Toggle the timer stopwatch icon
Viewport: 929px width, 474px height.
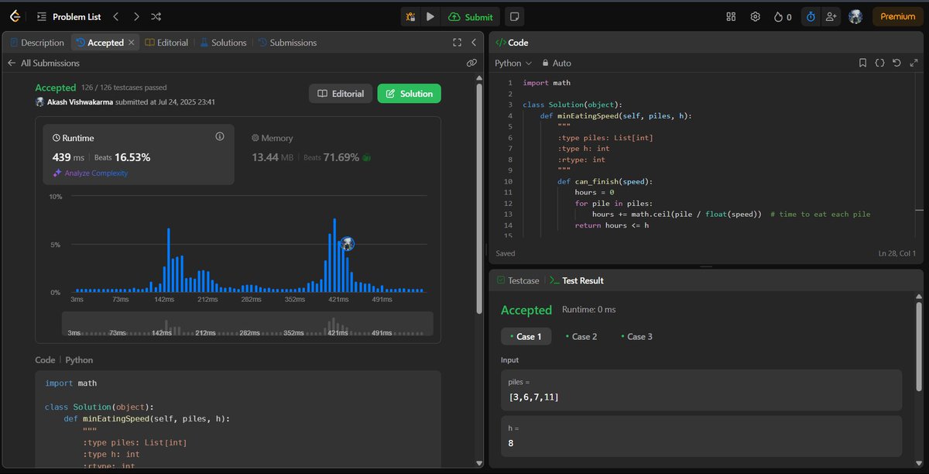click(x=811, y=16)
